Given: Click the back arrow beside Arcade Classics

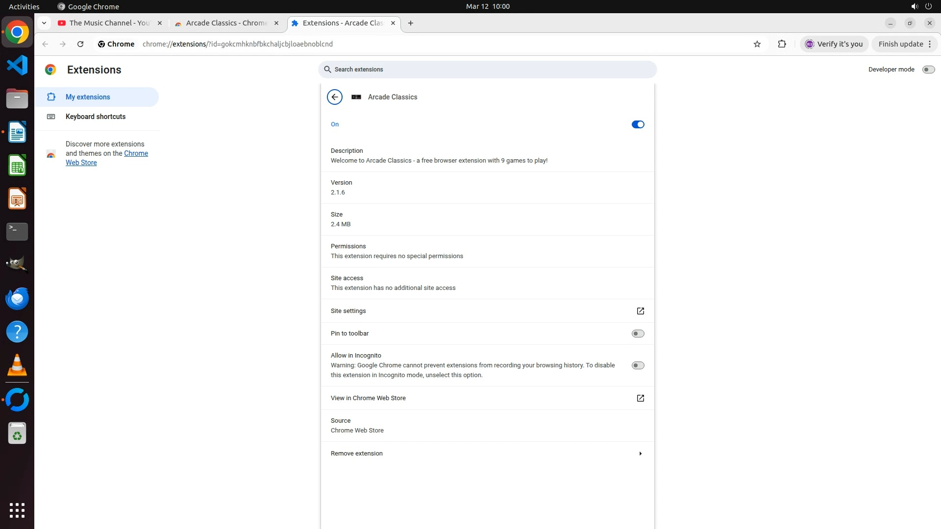Looking at the screenshot, I should coord(335,97).
